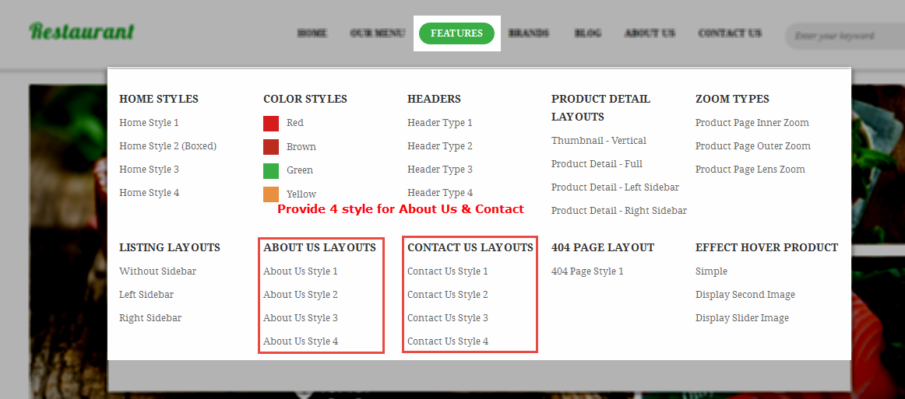Open Product Detail - Left Sidebar
The image size is (905, 399).
[x=615, y=187]
